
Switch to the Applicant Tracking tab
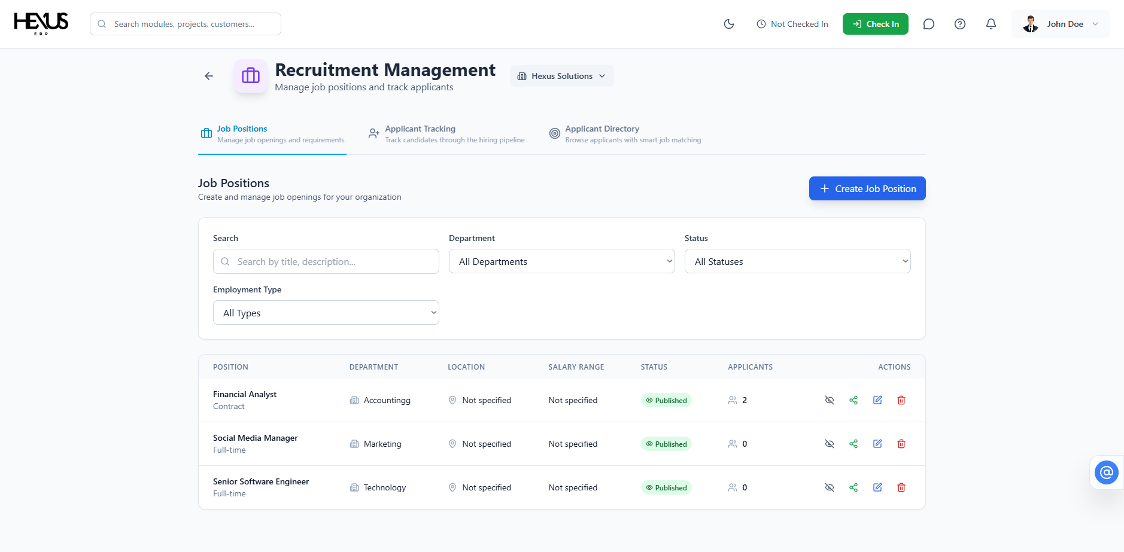[x=446, y=134]
